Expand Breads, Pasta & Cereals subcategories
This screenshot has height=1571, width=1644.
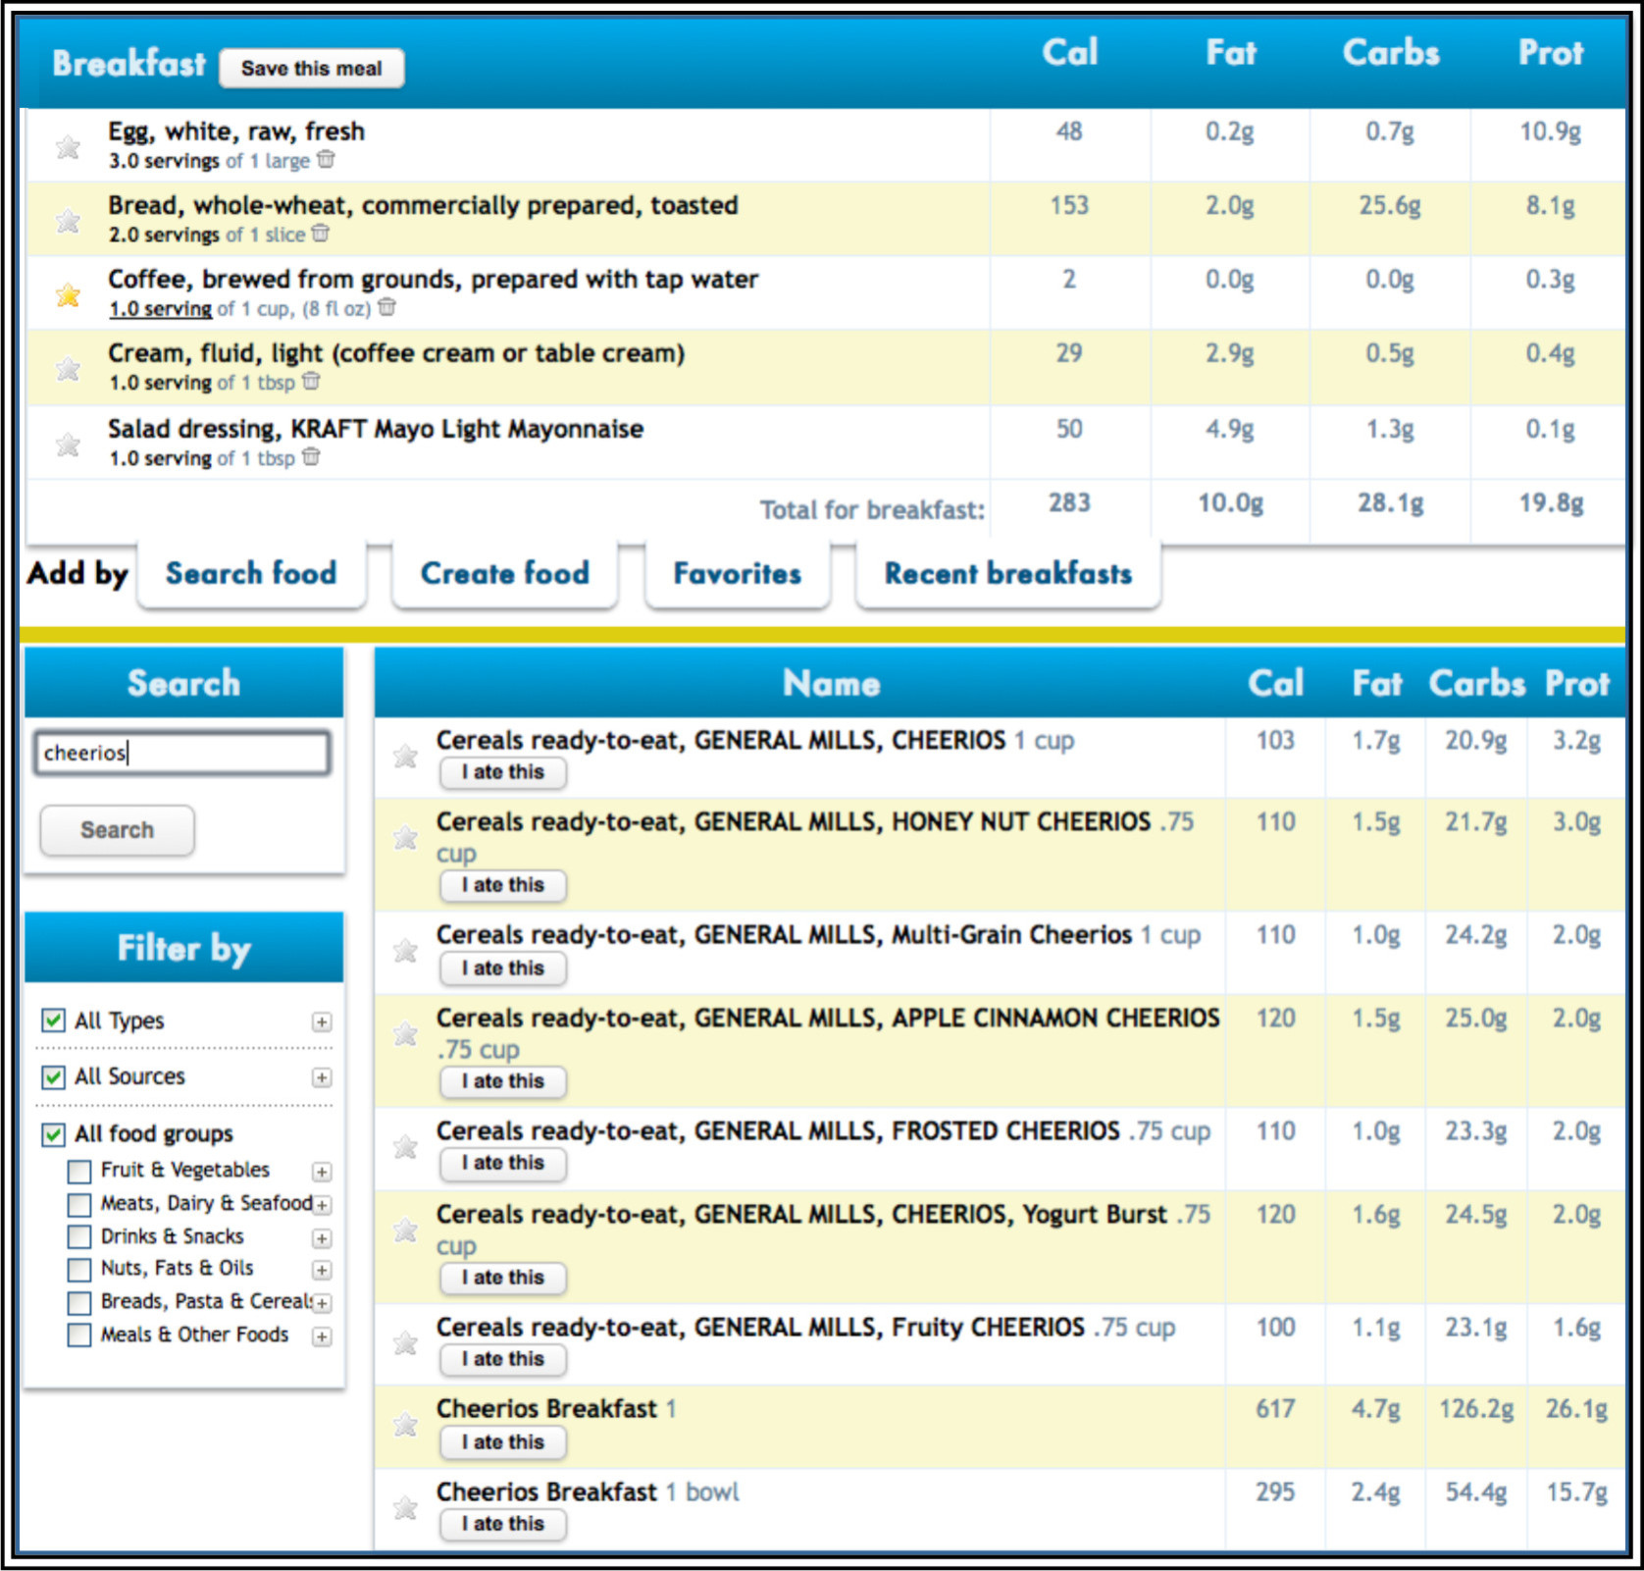pyautogui.click(x=322, y=1303)
